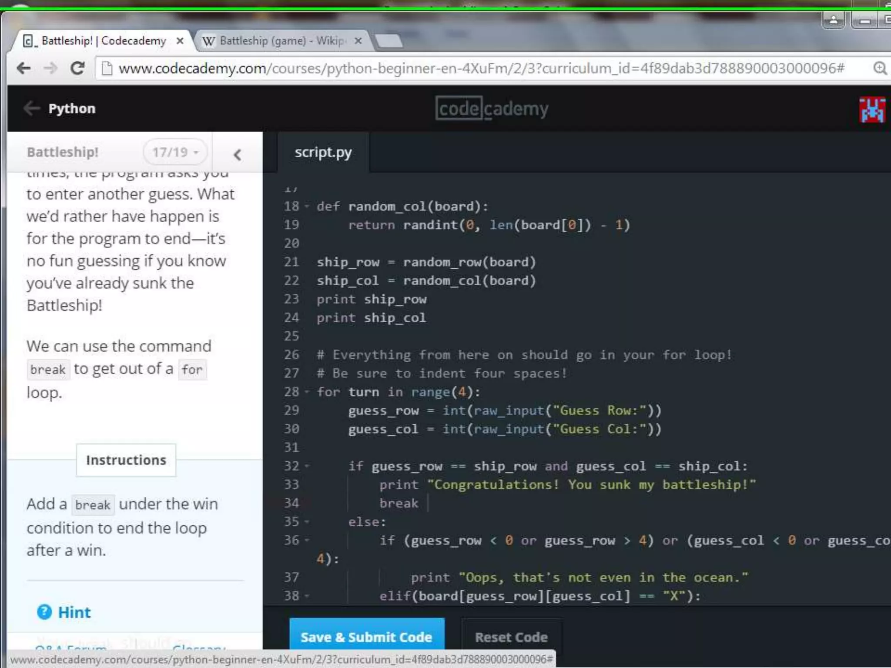Select the script.py editor tab
The image size is (891, 668).
tap(323, 153)
